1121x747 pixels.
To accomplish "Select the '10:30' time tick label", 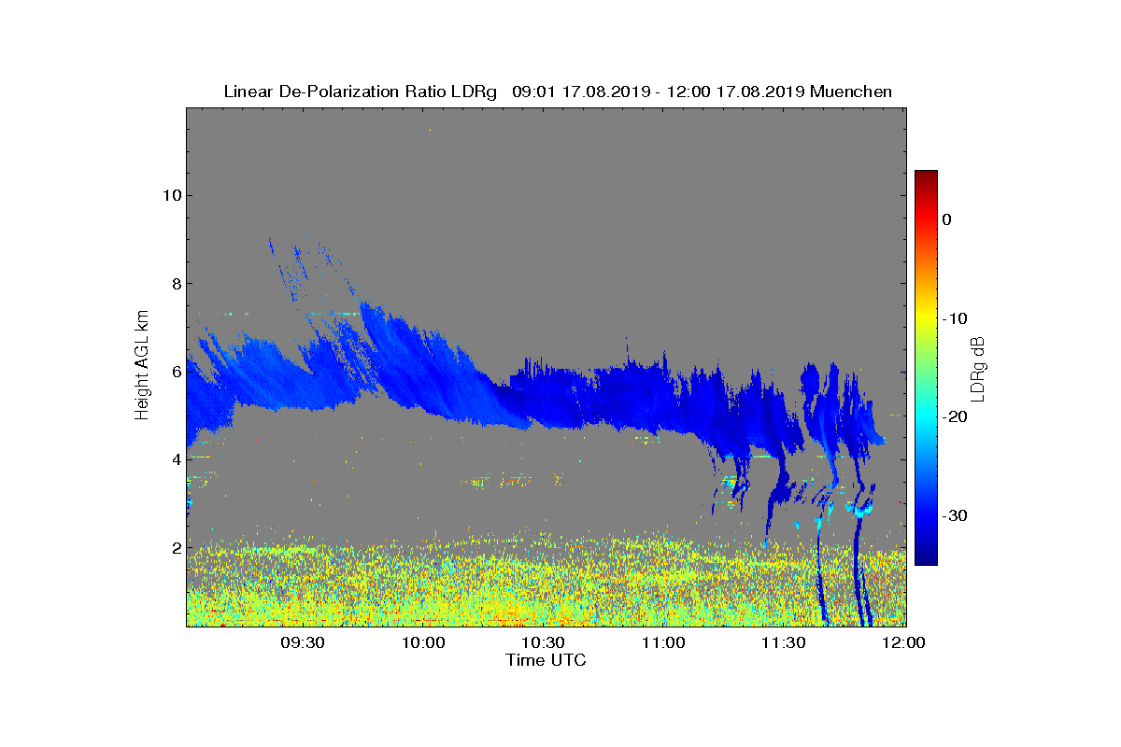I will (543, 642).
